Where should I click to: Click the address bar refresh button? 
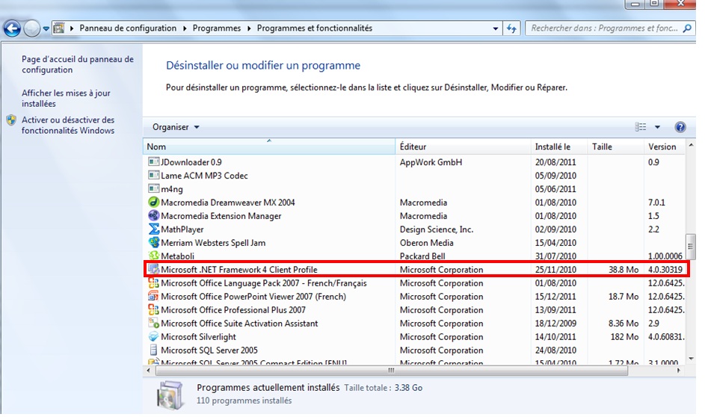(x=511, y=28)
